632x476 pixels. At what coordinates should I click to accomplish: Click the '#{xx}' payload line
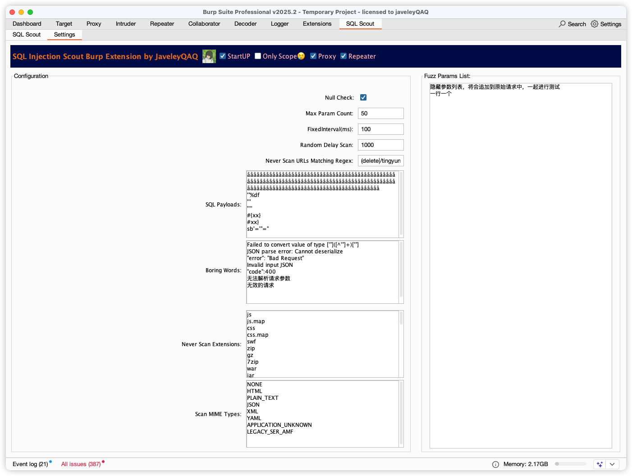click(254, 215)
